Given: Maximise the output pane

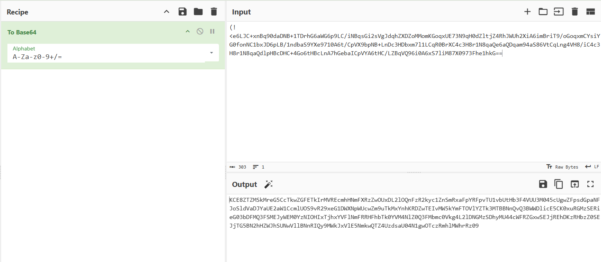Looking at the screenshot, I should coord(590,184).
